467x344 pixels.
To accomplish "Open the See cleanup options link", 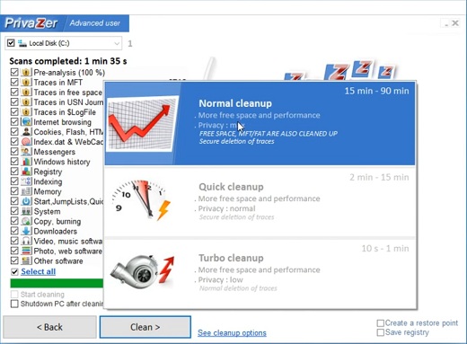I will coord(232,333).
